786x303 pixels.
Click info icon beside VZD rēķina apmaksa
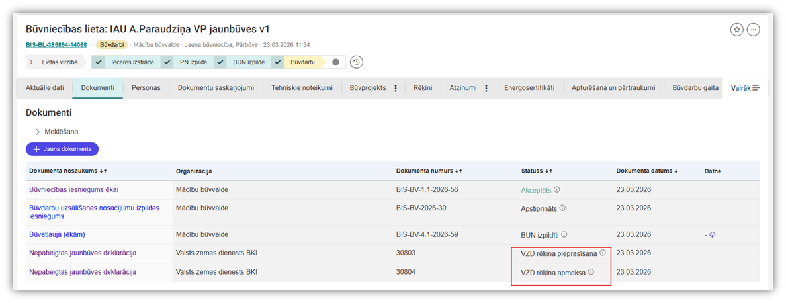(x=591, y=272)
